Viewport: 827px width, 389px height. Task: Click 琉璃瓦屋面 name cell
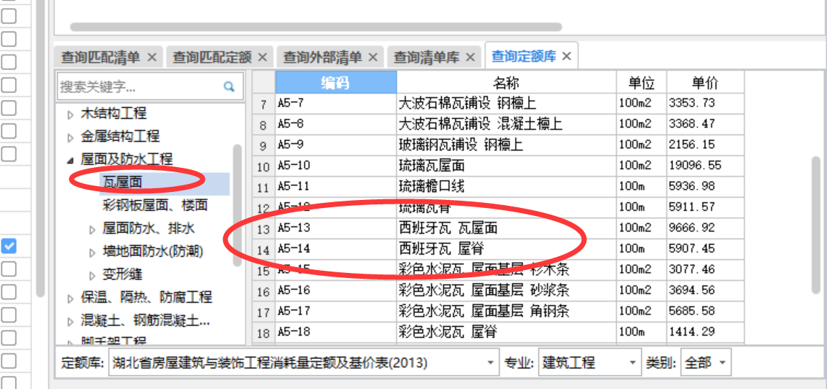point(506,166)
